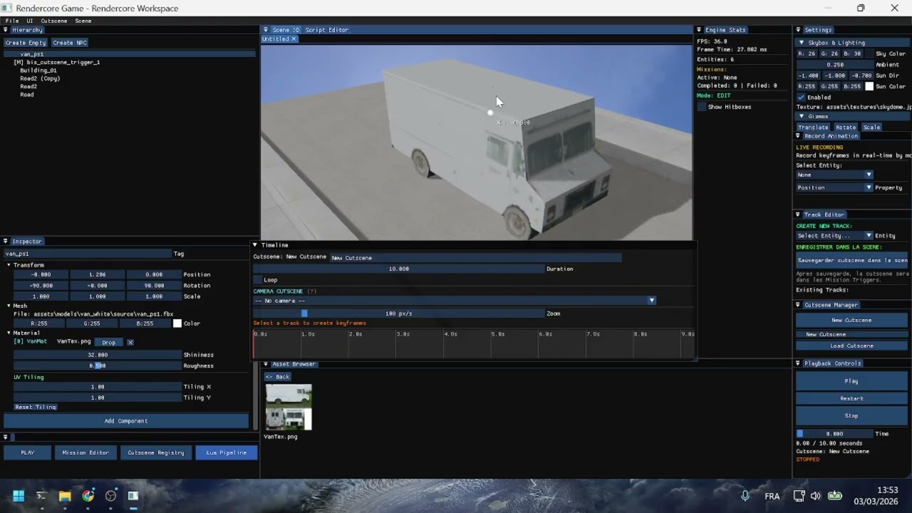Click the Back button in the Asset Browser
912x513 pixels.
click(278, 377)
